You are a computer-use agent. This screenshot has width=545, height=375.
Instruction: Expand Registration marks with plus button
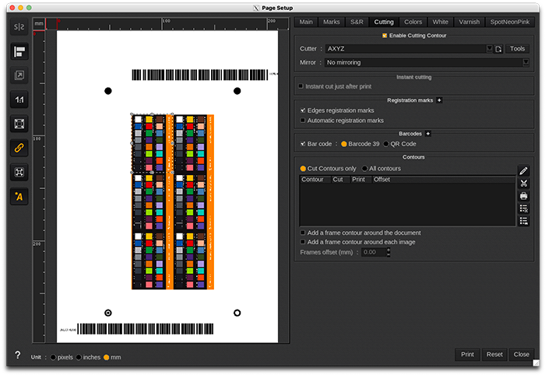click(x=439, y=100)
